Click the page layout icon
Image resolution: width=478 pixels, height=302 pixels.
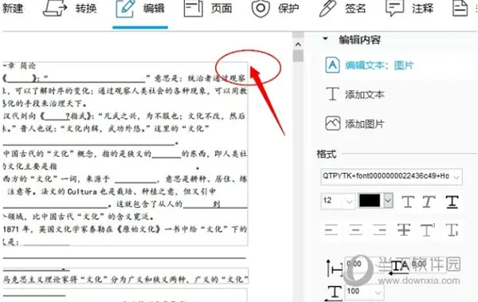(194, 9)
